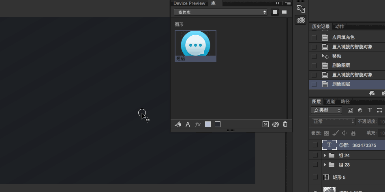Screen dimensions: 385x192
Task: Toggle visibility of 组 24 layer group
Action: (x=315, y=155)
